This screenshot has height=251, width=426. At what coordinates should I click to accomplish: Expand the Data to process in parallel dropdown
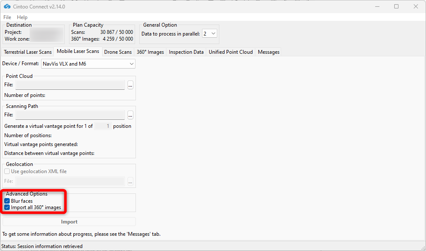pos(210,34)
